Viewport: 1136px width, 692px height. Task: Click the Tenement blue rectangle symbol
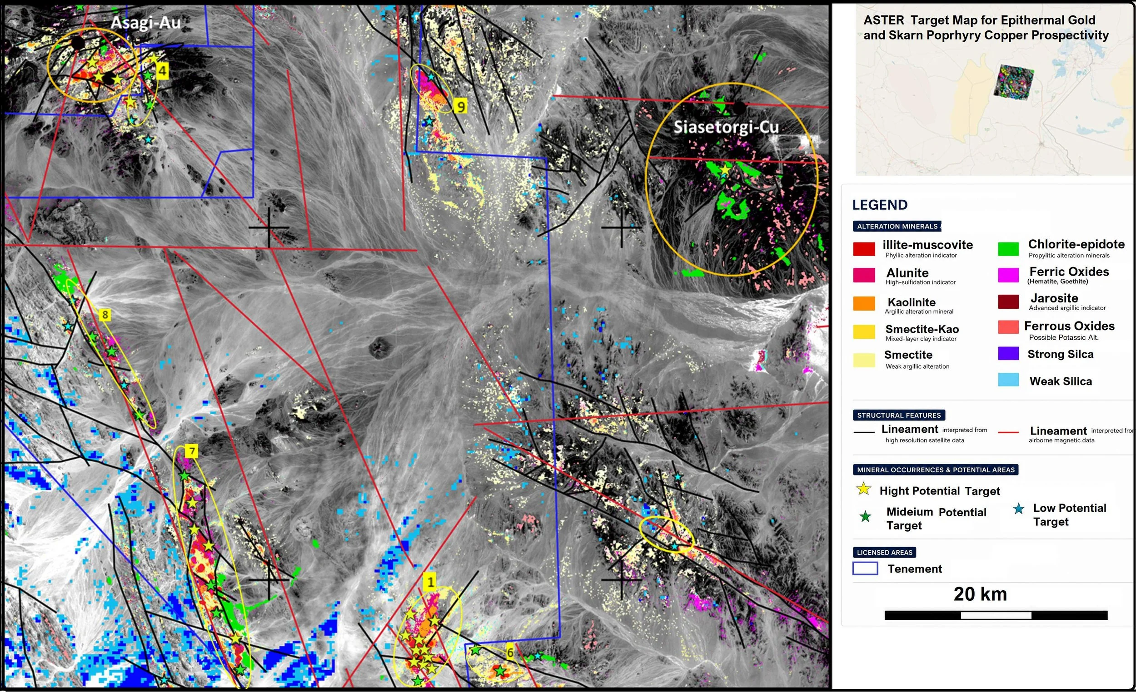tap(865, 568)
